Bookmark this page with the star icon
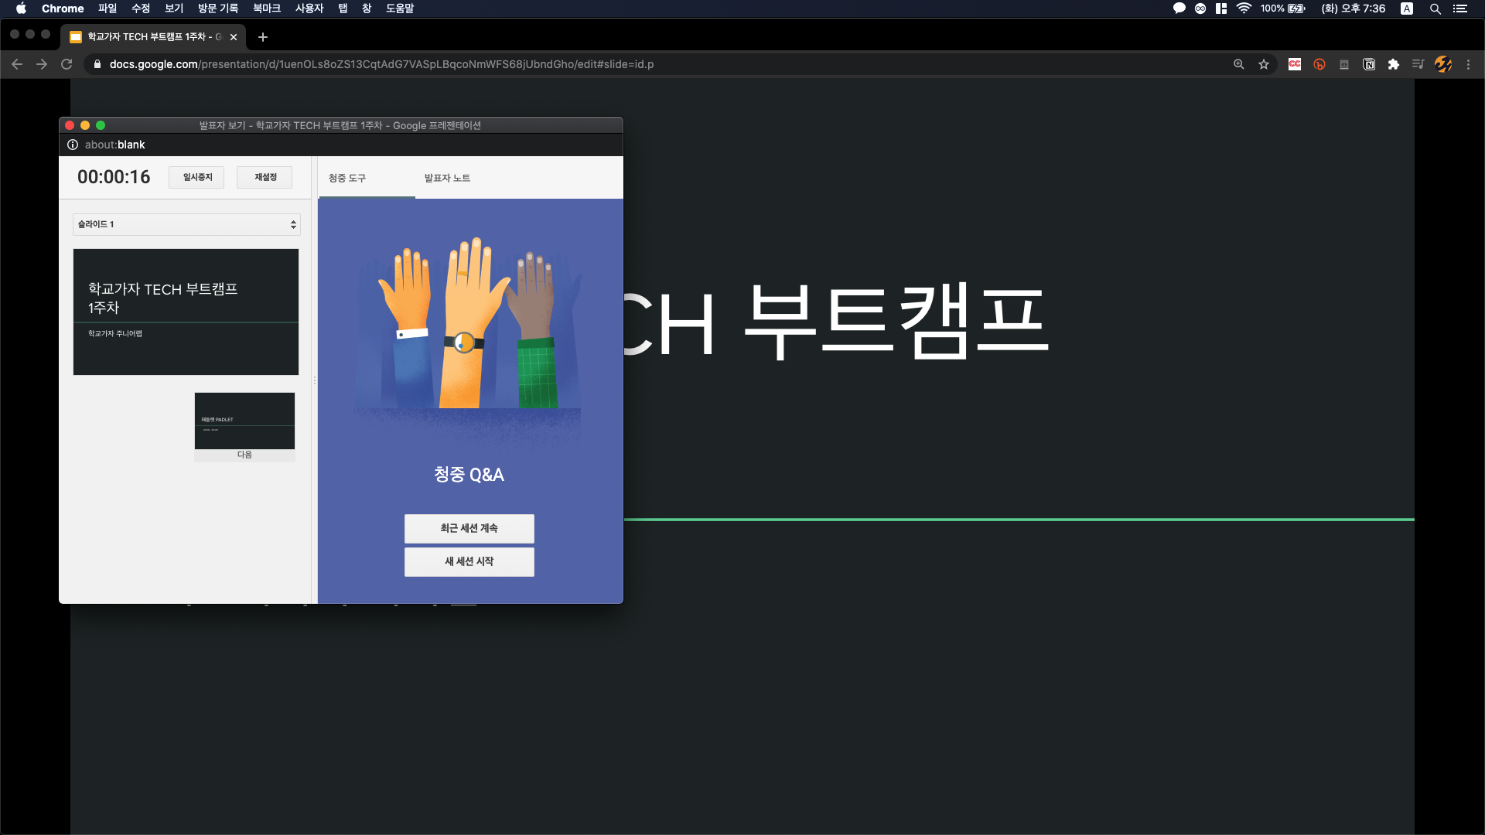This screenshot has width=1485, height=835. 1264,64
